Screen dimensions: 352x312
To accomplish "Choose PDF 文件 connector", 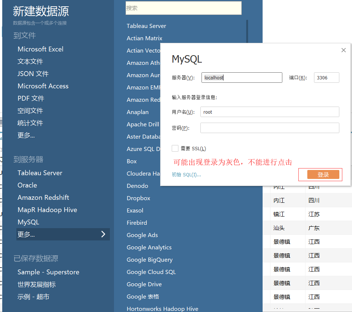I will 31,98.
